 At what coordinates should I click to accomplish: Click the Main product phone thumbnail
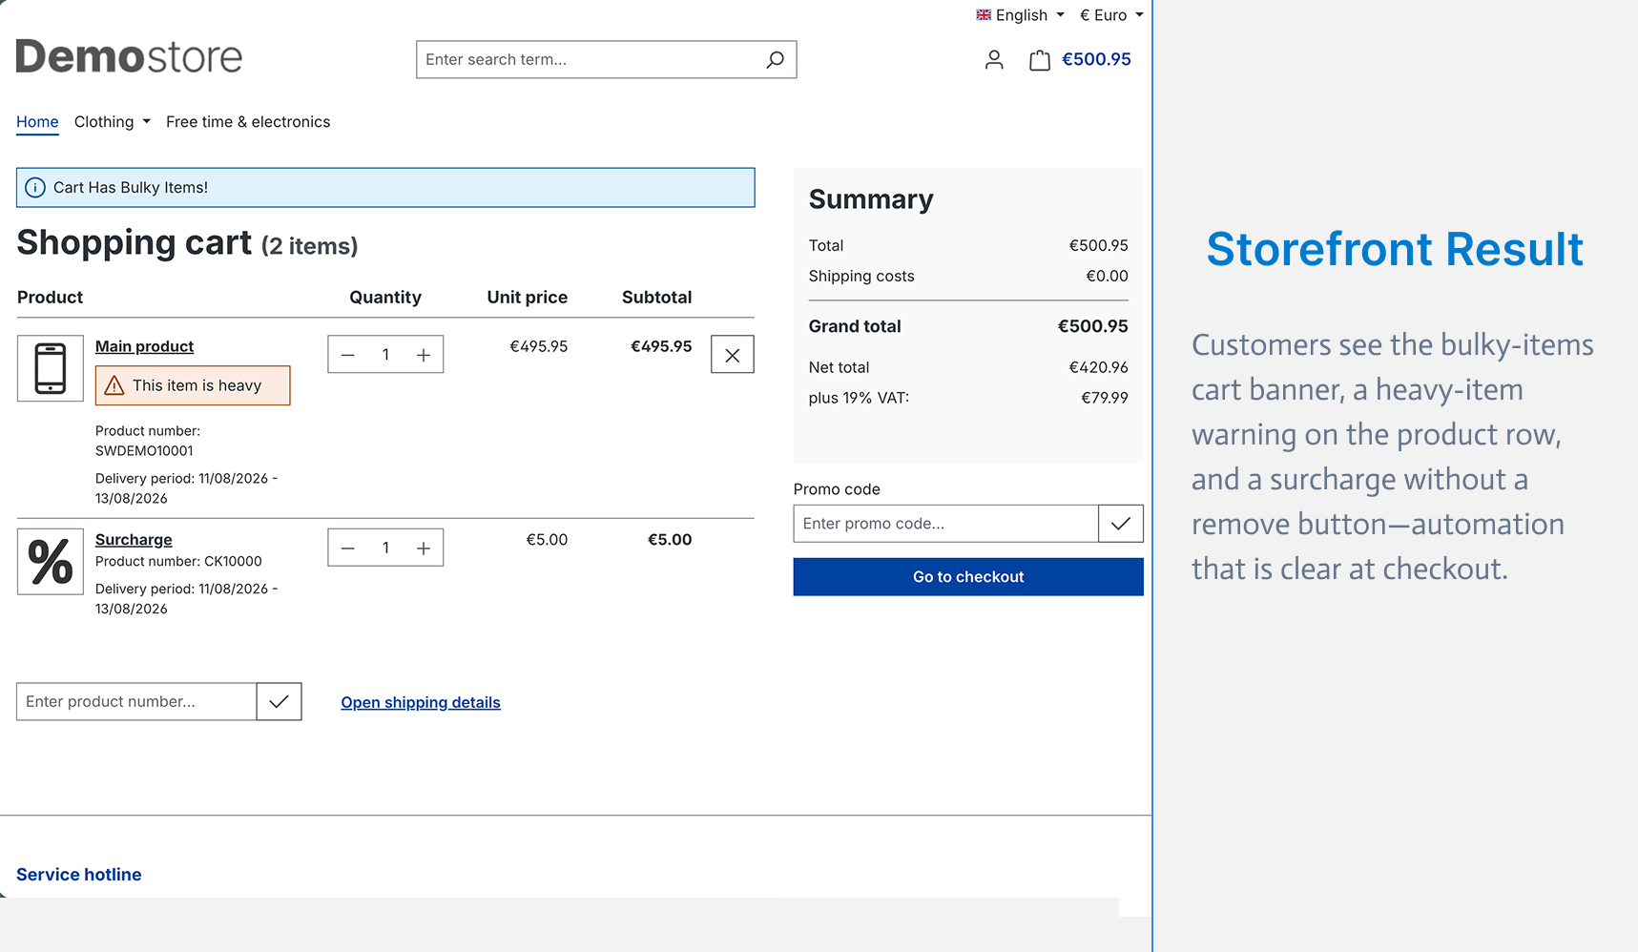[x=51, y=368]
